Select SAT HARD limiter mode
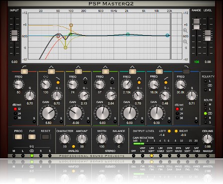The width and height of the screenshot is (223, 184). [196, 155]
